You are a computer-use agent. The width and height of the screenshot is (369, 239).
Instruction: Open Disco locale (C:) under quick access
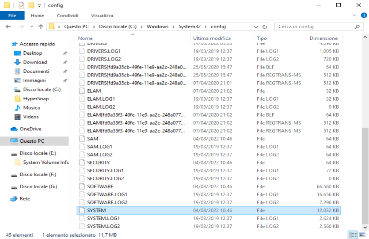coord(42,90)
